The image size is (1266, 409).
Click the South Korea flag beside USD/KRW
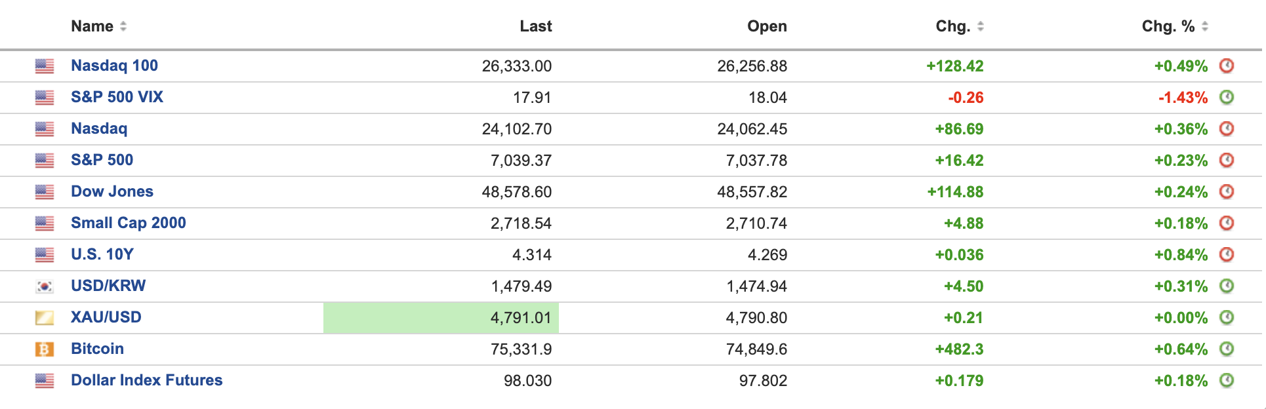point(45,286)
